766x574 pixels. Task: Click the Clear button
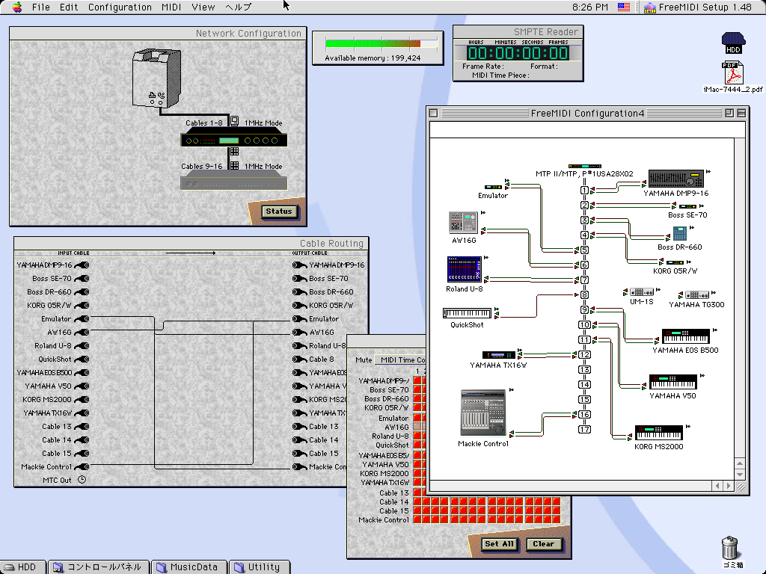[x=543, y=544]
